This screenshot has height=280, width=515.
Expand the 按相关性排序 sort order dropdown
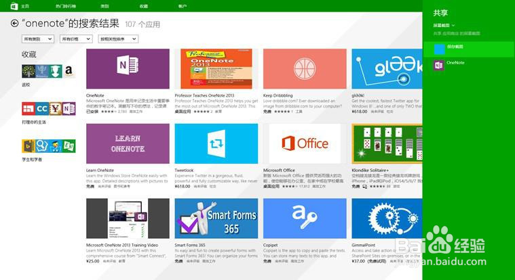pos(118,39)
